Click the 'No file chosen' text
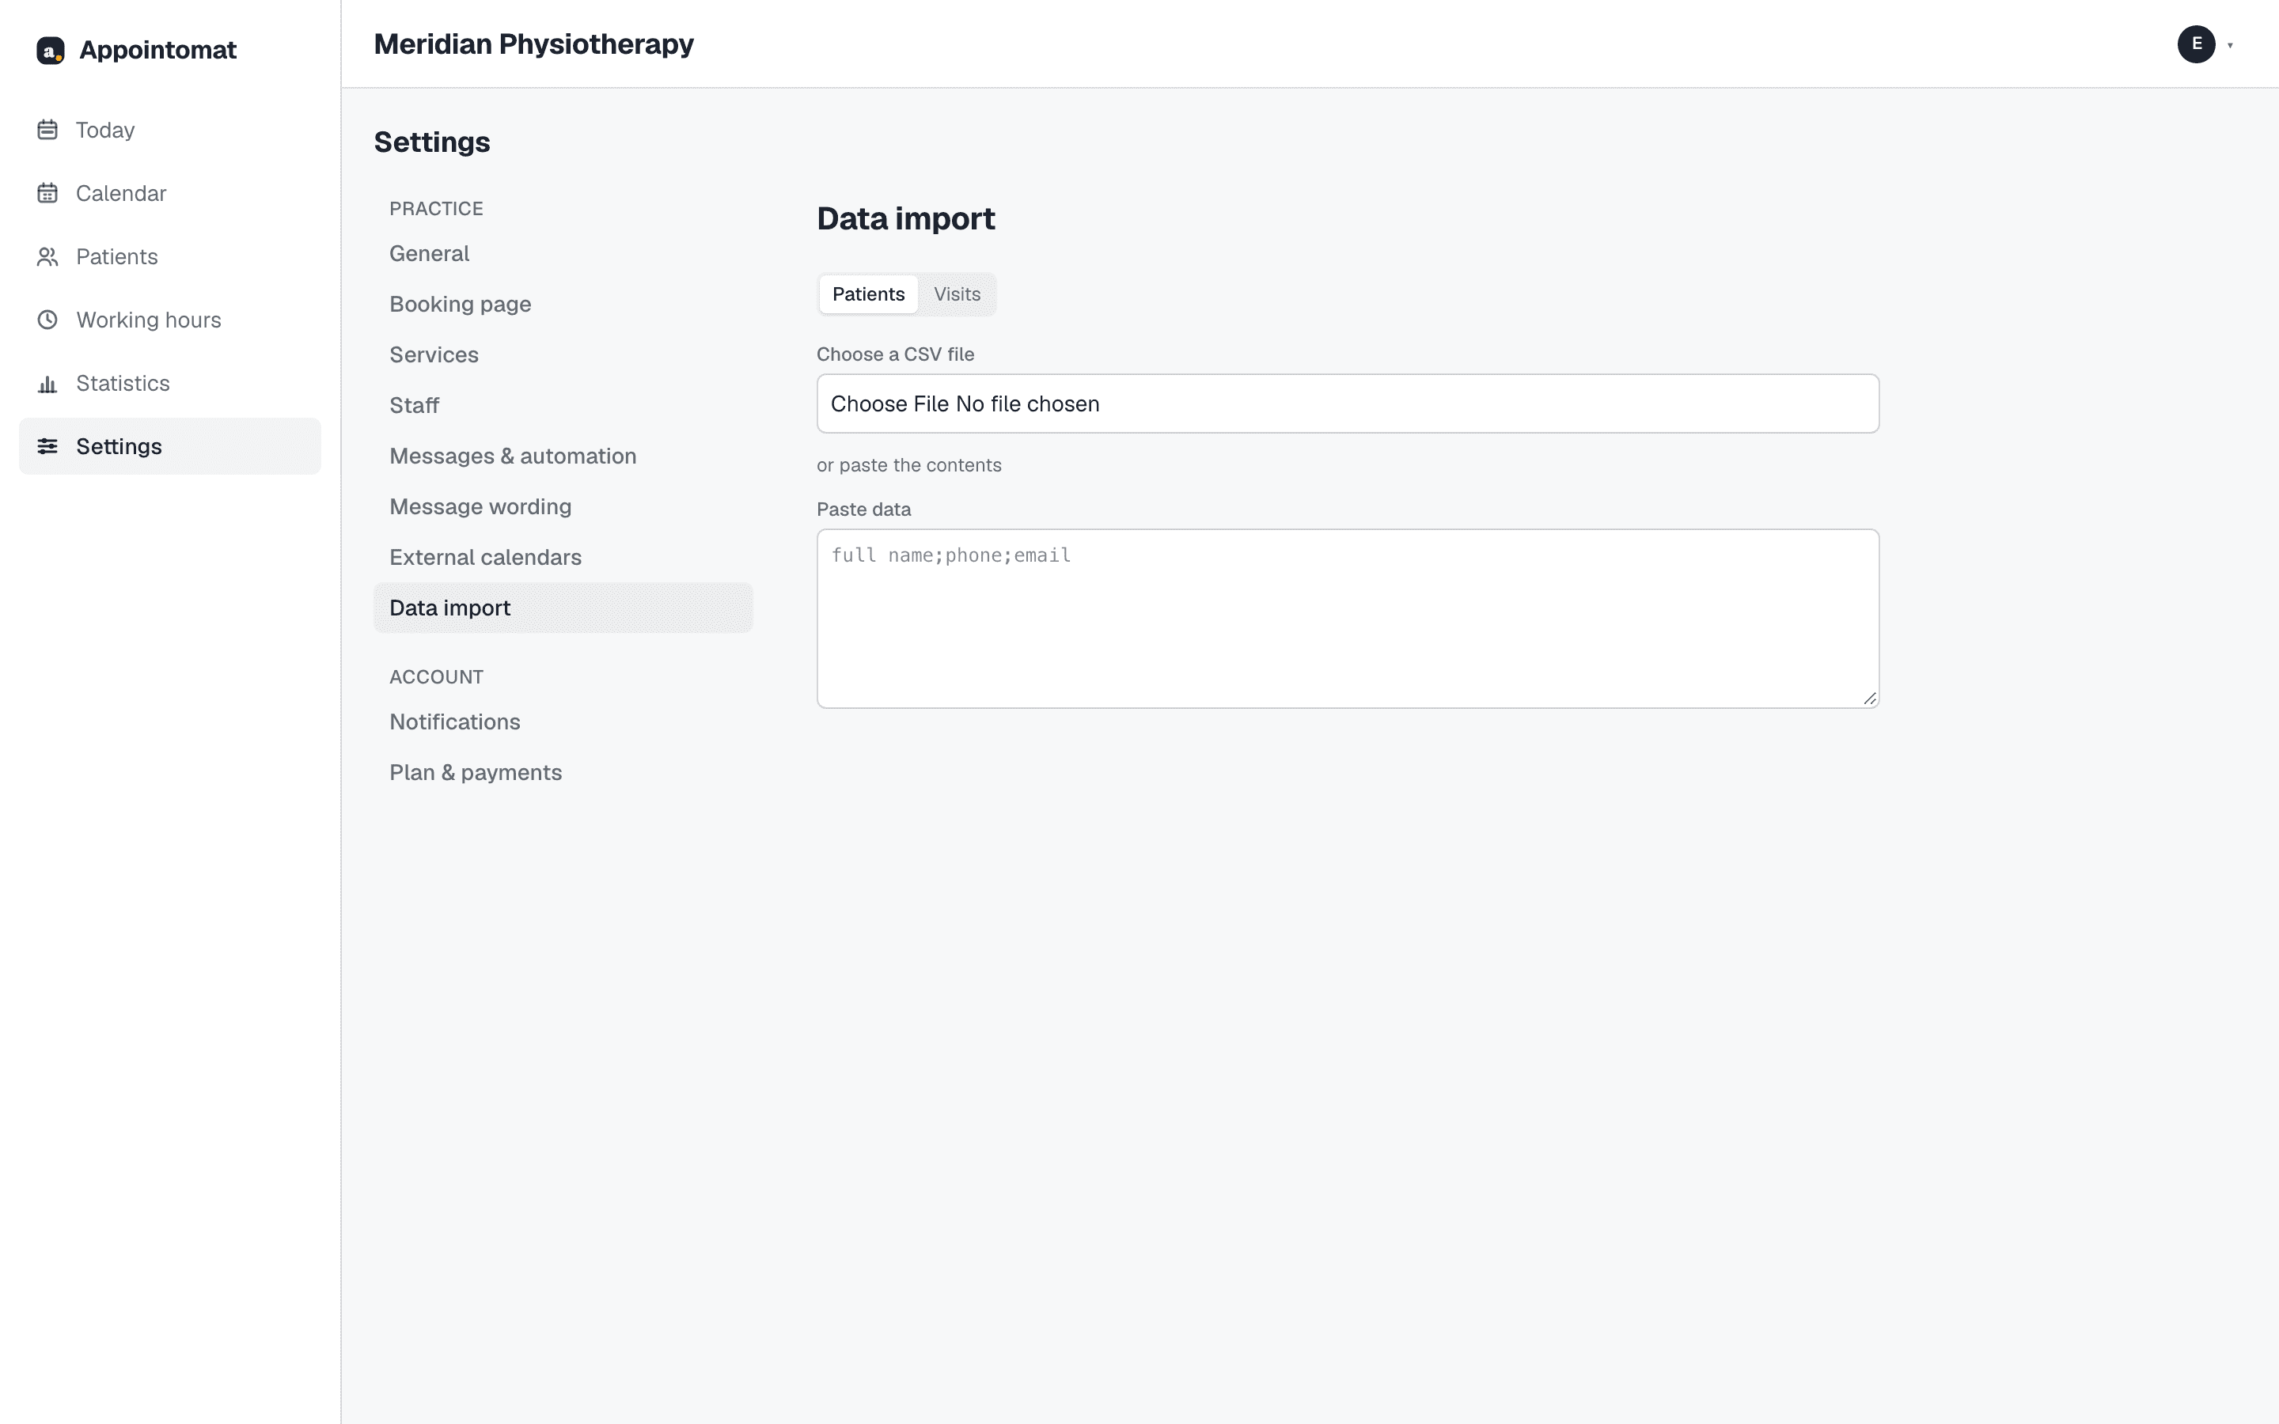This screenshot has width=2279, height=1424. point(1027,404)
